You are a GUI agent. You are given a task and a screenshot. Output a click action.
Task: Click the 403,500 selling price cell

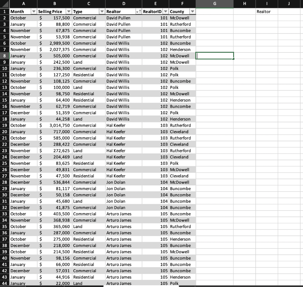click(x=55, y=214)
